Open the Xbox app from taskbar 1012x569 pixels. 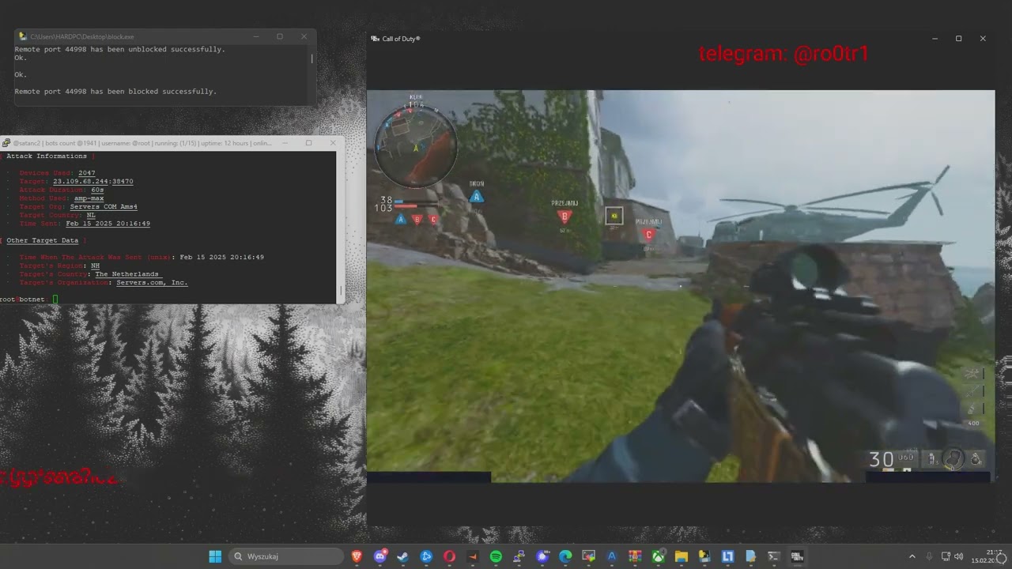click(x=658, y=556)
